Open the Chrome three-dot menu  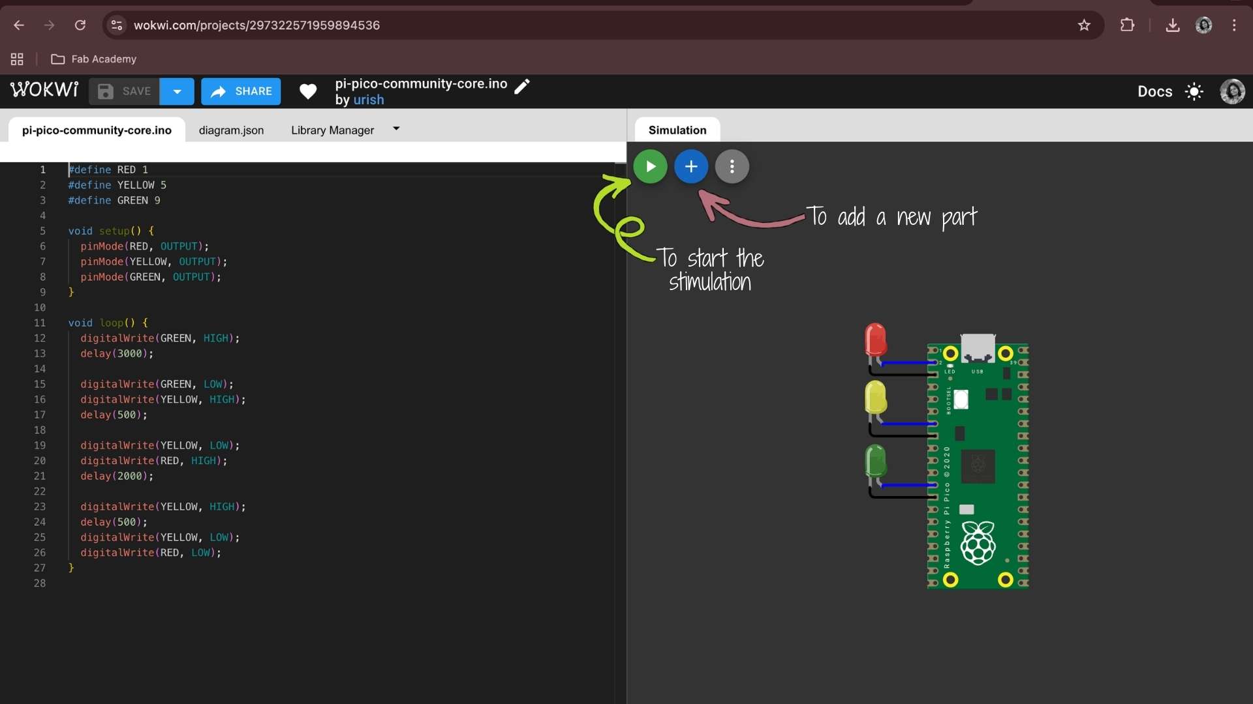[1234, 25]
